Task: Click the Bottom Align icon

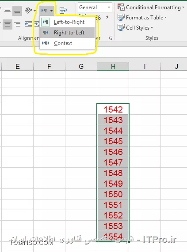Action: click(17, 11)
